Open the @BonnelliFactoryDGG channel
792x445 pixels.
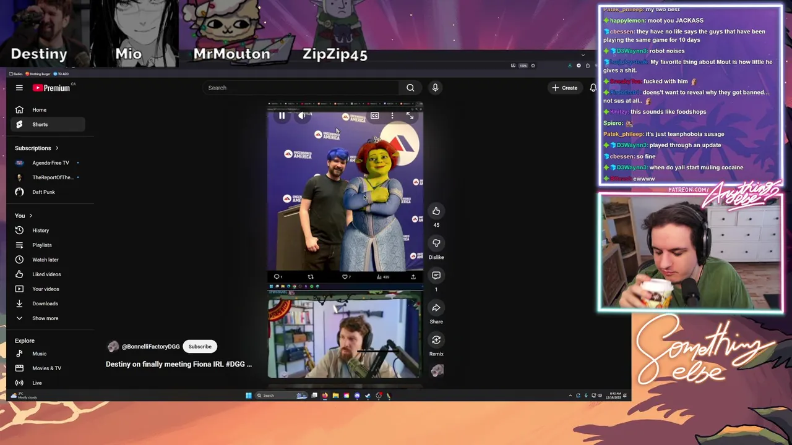[150, 347]
